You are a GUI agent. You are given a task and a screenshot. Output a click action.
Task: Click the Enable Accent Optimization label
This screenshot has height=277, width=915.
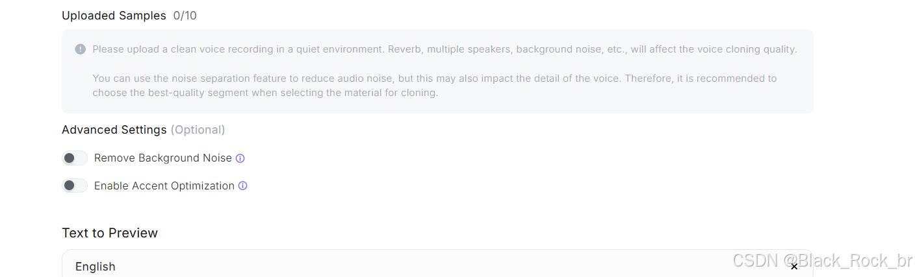pyautogui.click(x=164, y=186)
